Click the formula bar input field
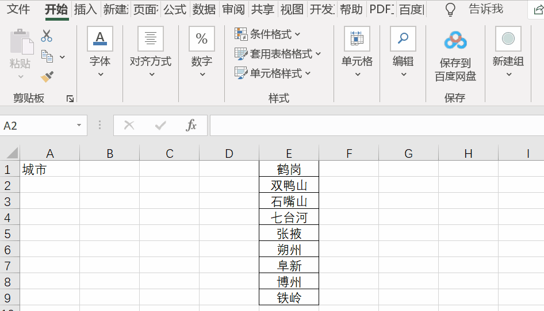The height and width of the screenshot is (311, 544). coord(377,125)
